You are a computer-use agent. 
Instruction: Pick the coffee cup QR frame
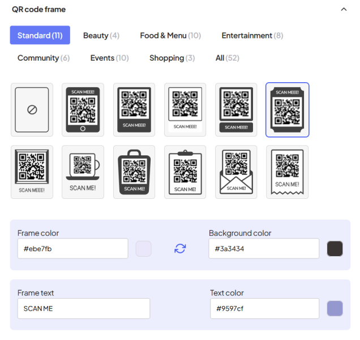(83, 172)
